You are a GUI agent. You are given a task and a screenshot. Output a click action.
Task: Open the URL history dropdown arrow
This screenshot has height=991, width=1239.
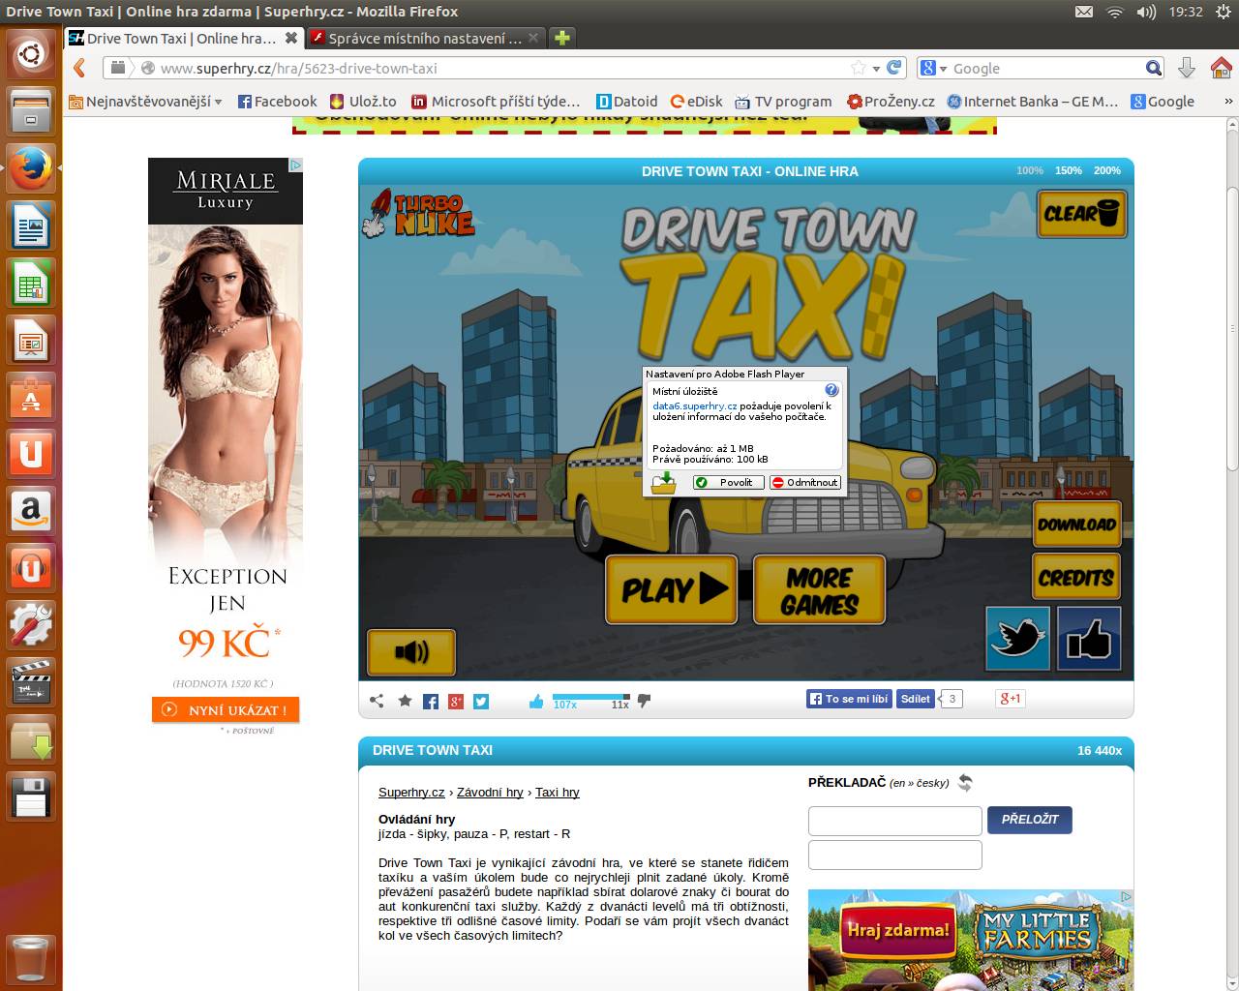tap(876, 69)
